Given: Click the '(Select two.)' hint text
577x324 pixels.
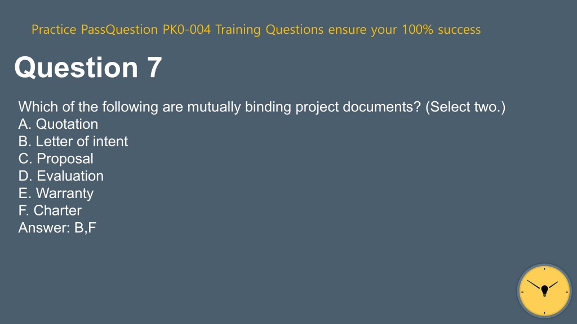Looking at the screenshot, I should (465, 107).
